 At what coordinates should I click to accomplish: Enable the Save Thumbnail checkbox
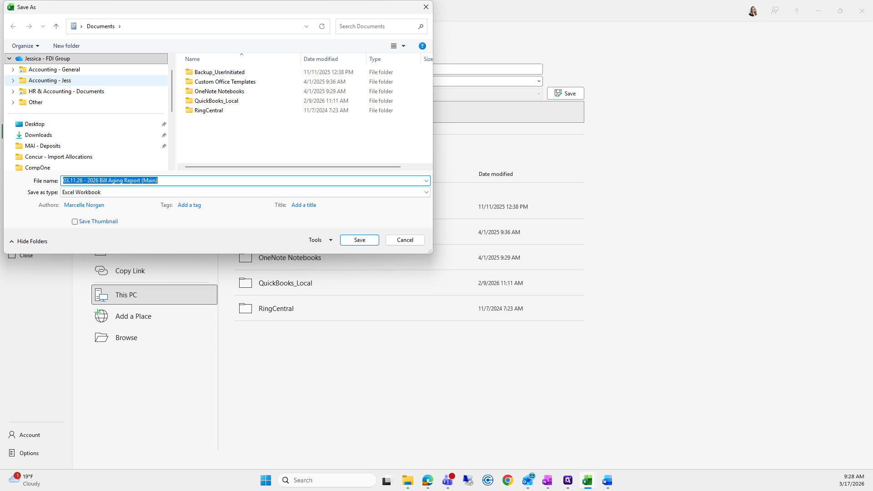pos(75,221)
